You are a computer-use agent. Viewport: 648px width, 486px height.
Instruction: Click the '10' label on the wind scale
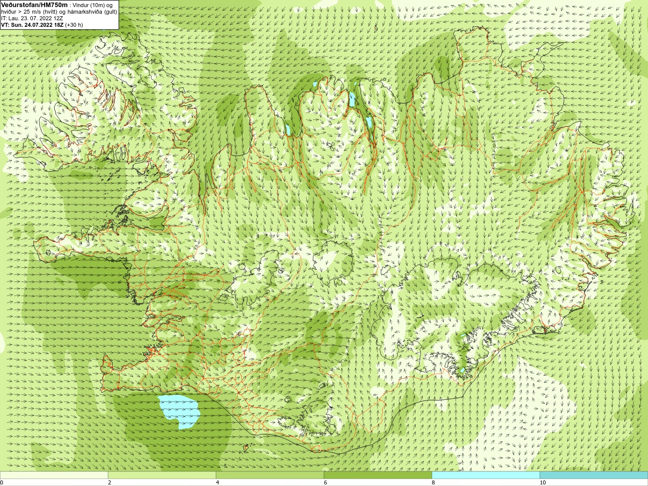(x=543, y=482)
